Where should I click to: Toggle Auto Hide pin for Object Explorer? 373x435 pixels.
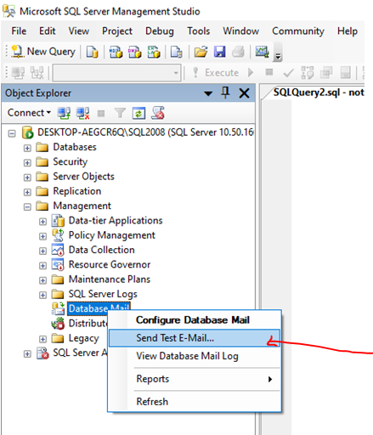tap(225, 93)
